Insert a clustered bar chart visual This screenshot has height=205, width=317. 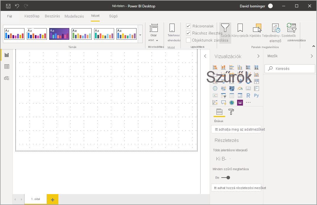pyautogui.click(x=232, y=67)
